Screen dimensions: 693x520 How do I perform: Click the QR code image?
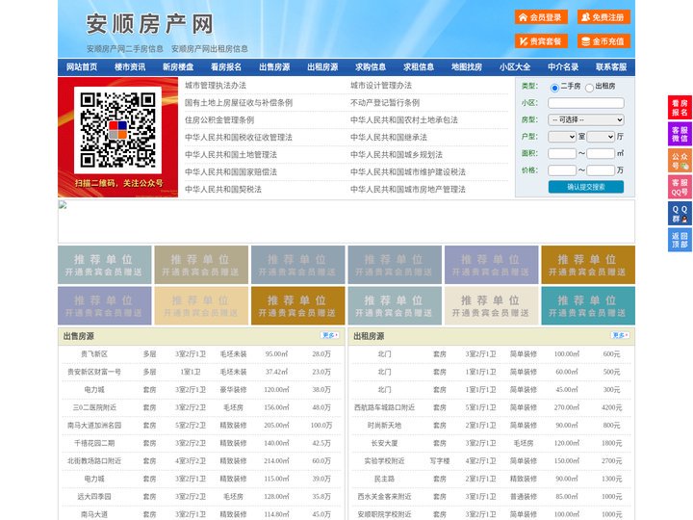tap(117, 130)
